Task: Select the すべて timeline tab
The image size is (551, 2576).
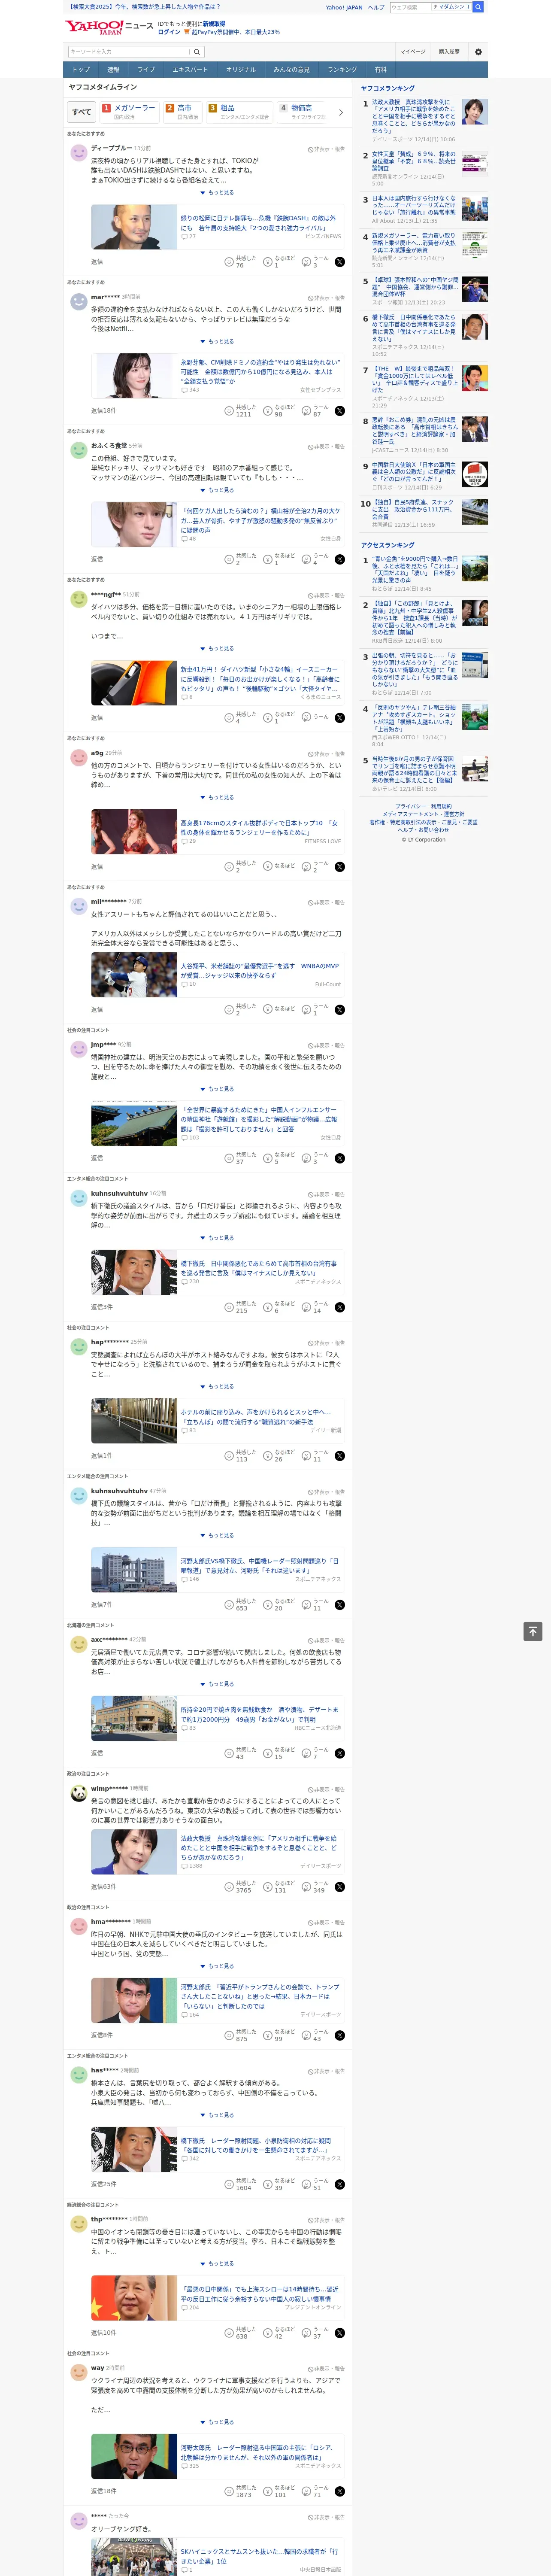Action: point(82,112)
